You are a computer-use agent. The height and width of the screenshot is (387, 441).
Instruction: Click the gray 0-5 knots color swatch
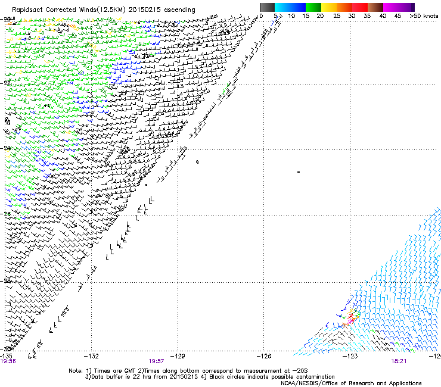(267, 7)
